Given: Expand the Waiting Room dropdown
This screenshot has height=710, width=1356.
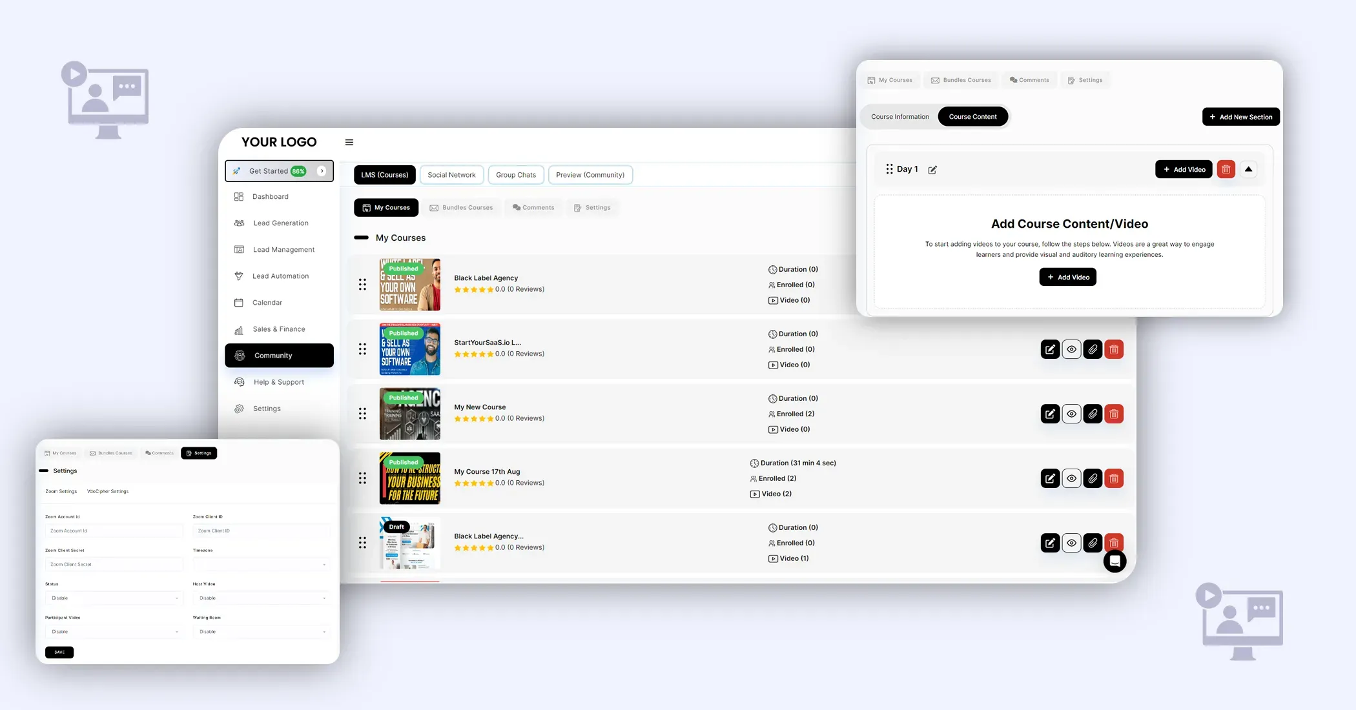Looking at the screenshot, I should tap(262, 632).
